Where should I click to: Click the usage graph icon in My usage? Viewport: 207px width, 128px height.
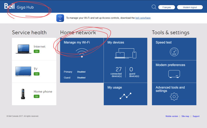(x=125, y=96)
